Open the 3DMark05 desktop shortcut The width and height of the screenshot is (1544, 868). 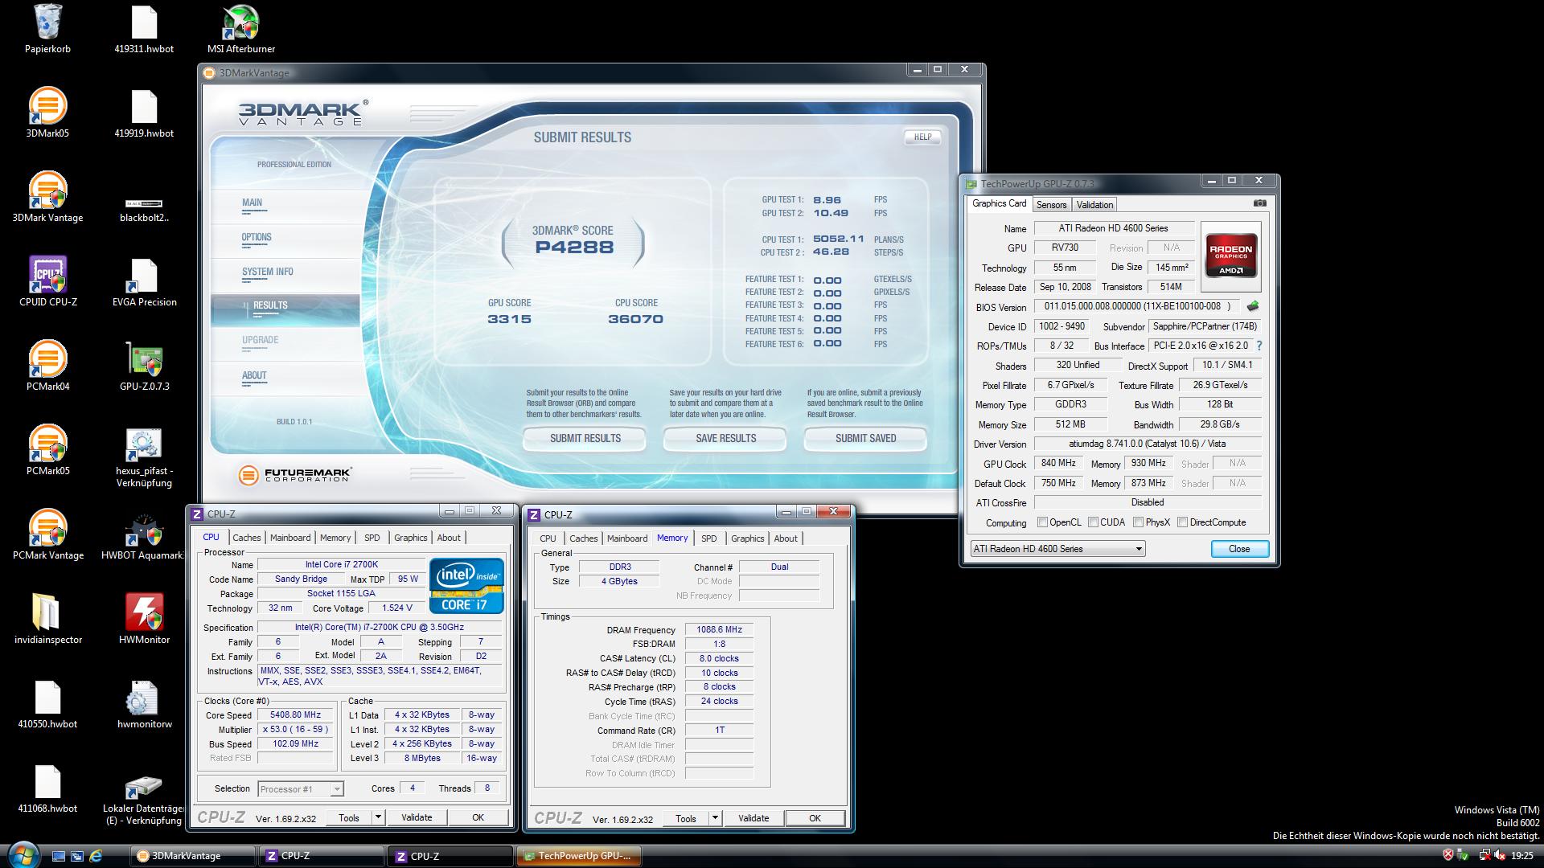tap(47, 113)
